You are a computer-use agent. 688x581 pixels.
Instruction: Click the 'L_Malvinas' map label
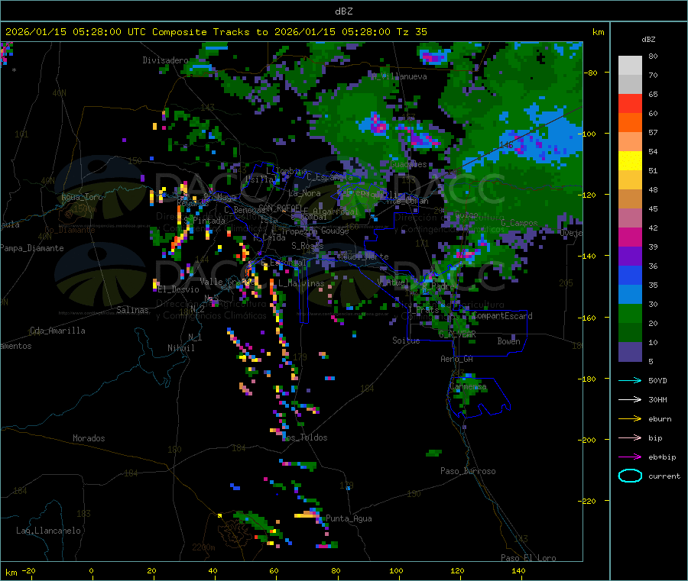point(301,283)
